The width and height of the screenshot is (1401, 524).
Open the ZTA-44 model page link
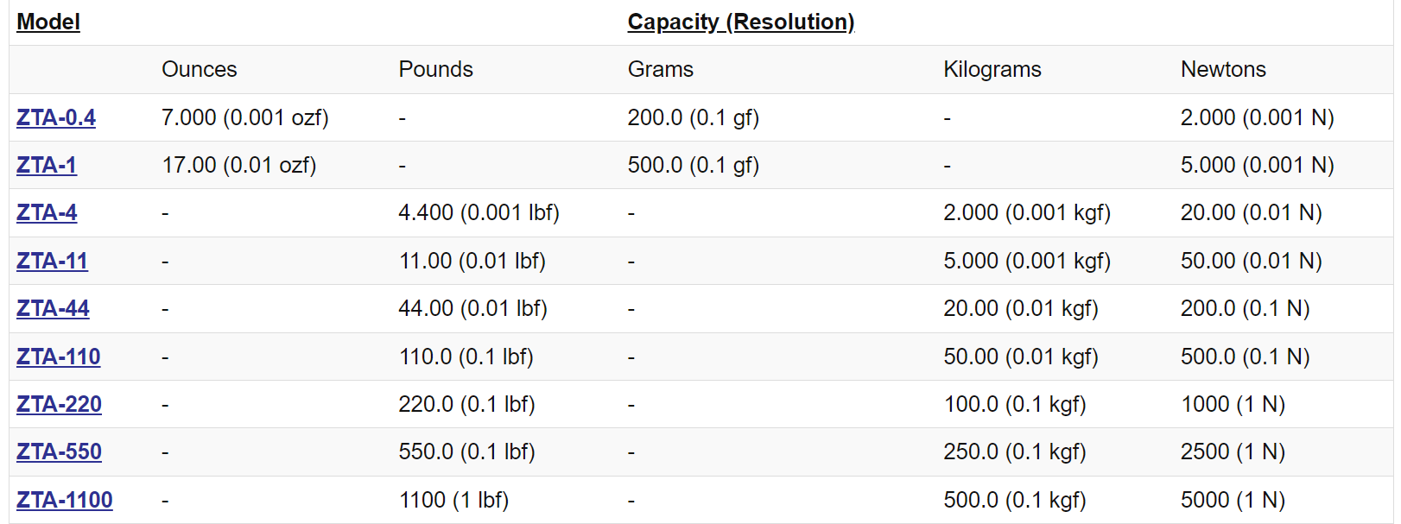[53, 308]
